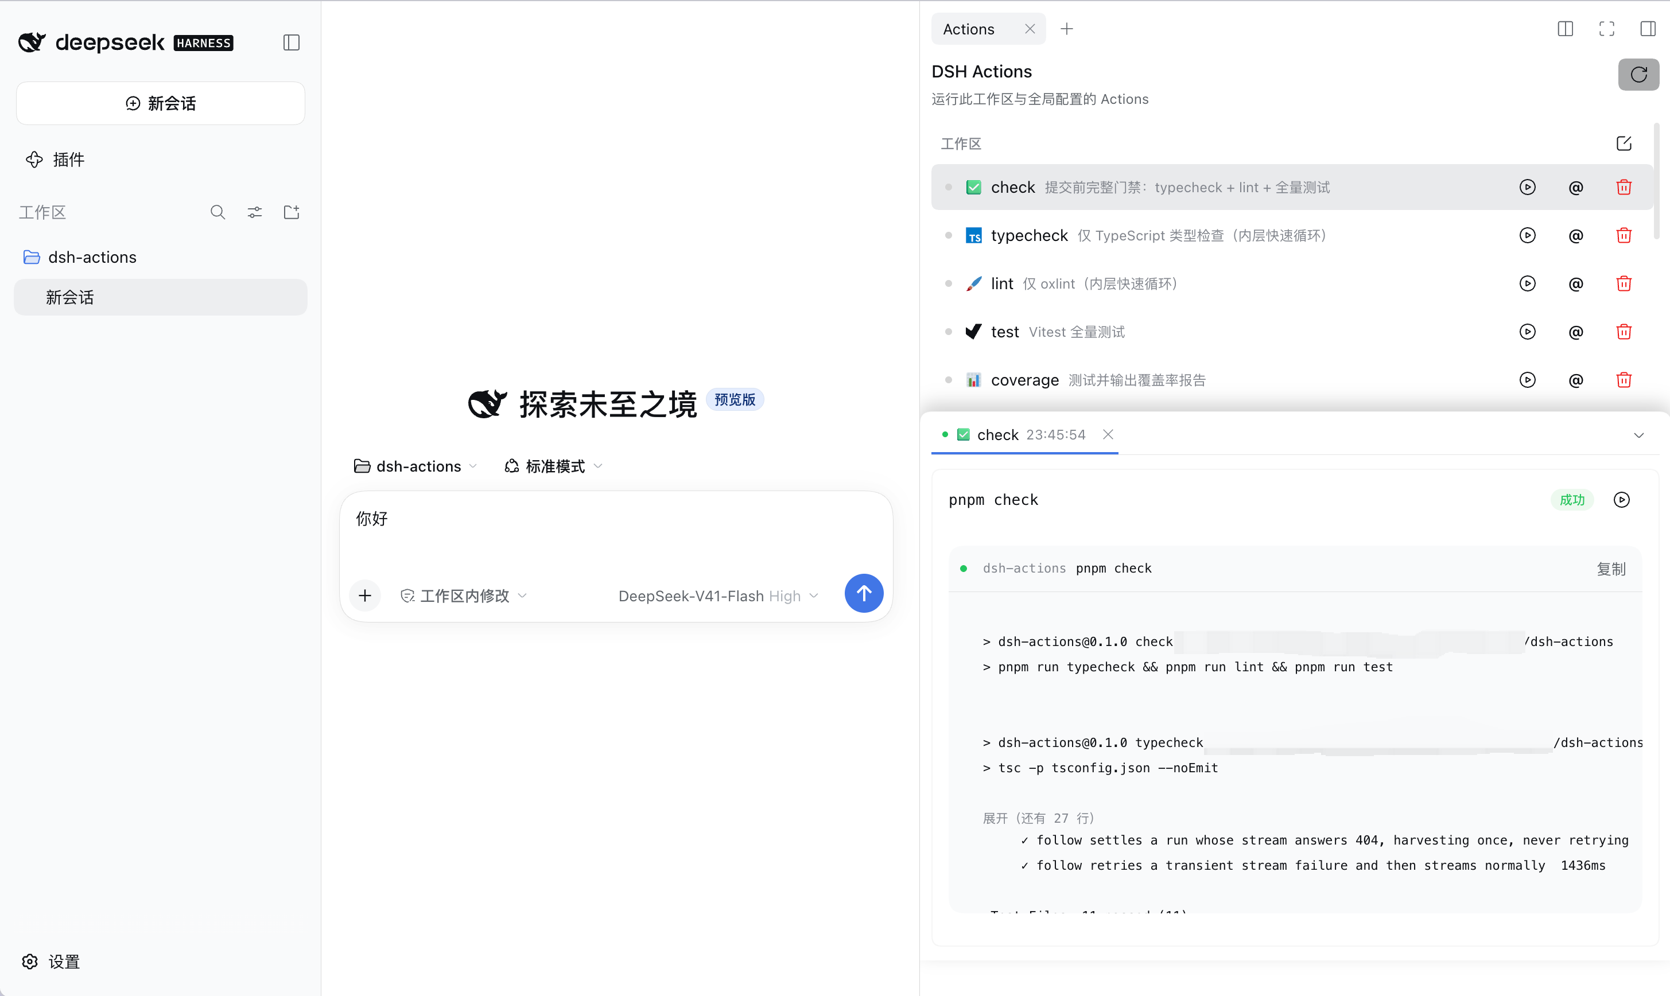Run the coverage action
1670x996 pixels.
tap(1528, 380)
